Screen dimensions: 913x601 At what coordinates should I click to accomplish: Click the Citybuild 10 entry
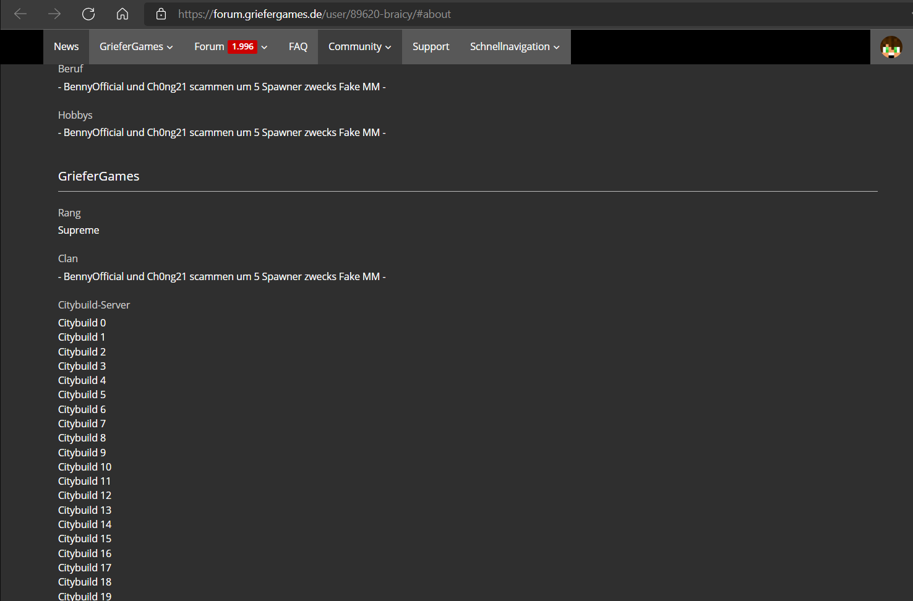85,467
